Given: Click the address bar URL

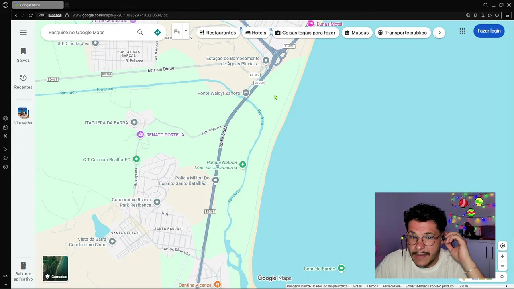Looking at the screenshot, I should (120, 15).
